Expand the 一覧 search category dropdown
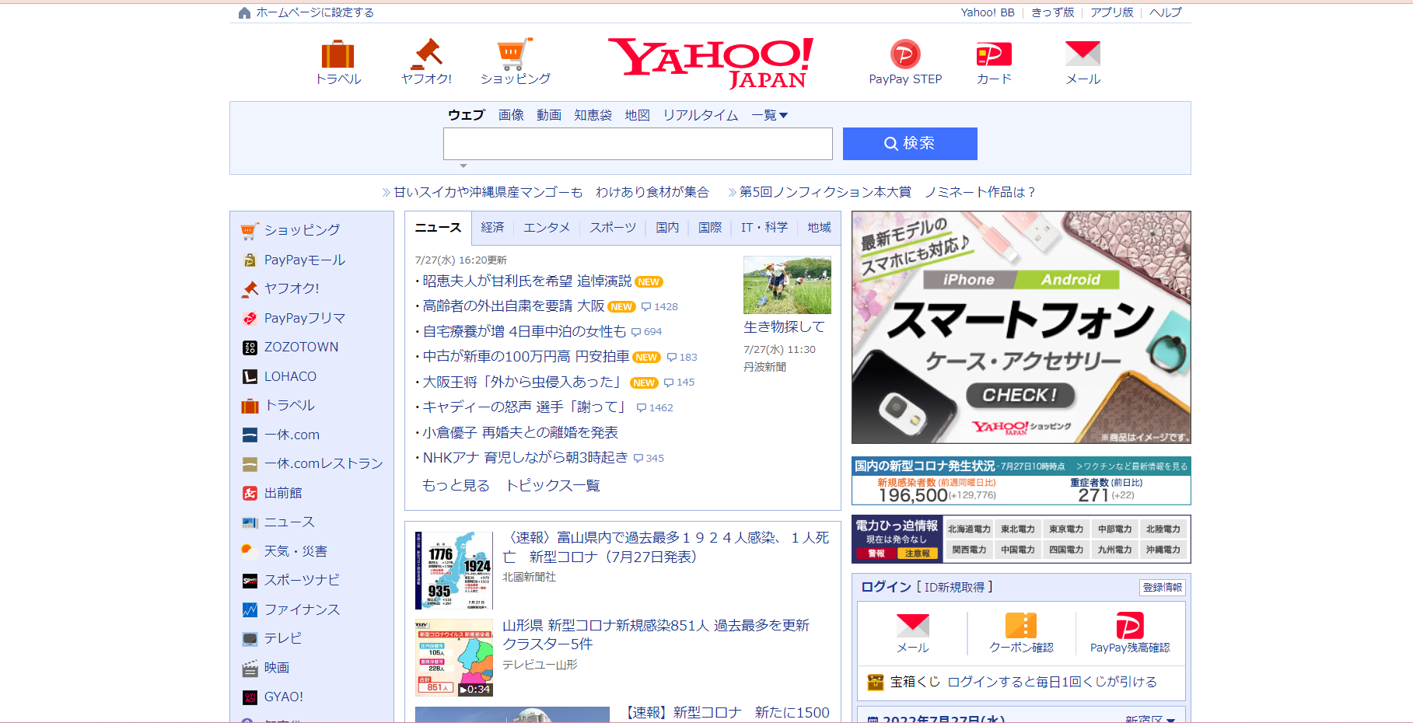Image resolution: width=1413 pixels, height=723 pixels. tap(770, 115)
